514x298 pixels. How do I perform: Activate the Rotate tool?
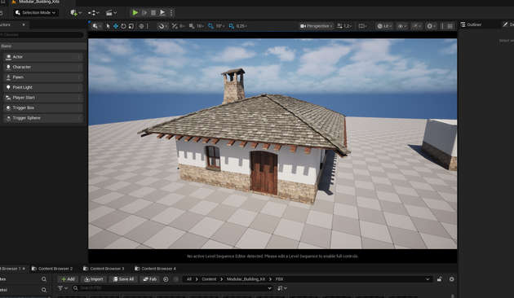click(123, 26)
